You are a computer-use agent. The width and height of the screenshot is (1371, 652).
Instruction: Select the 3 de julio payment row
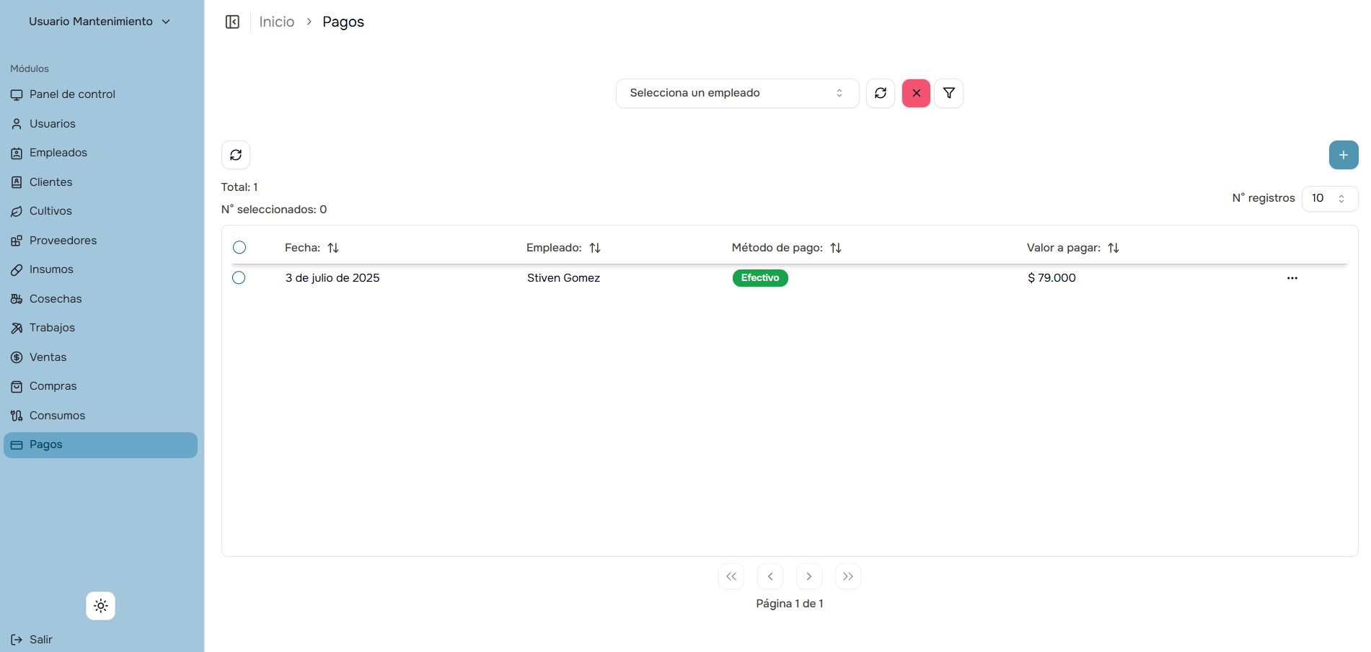[x=239, y=278]
